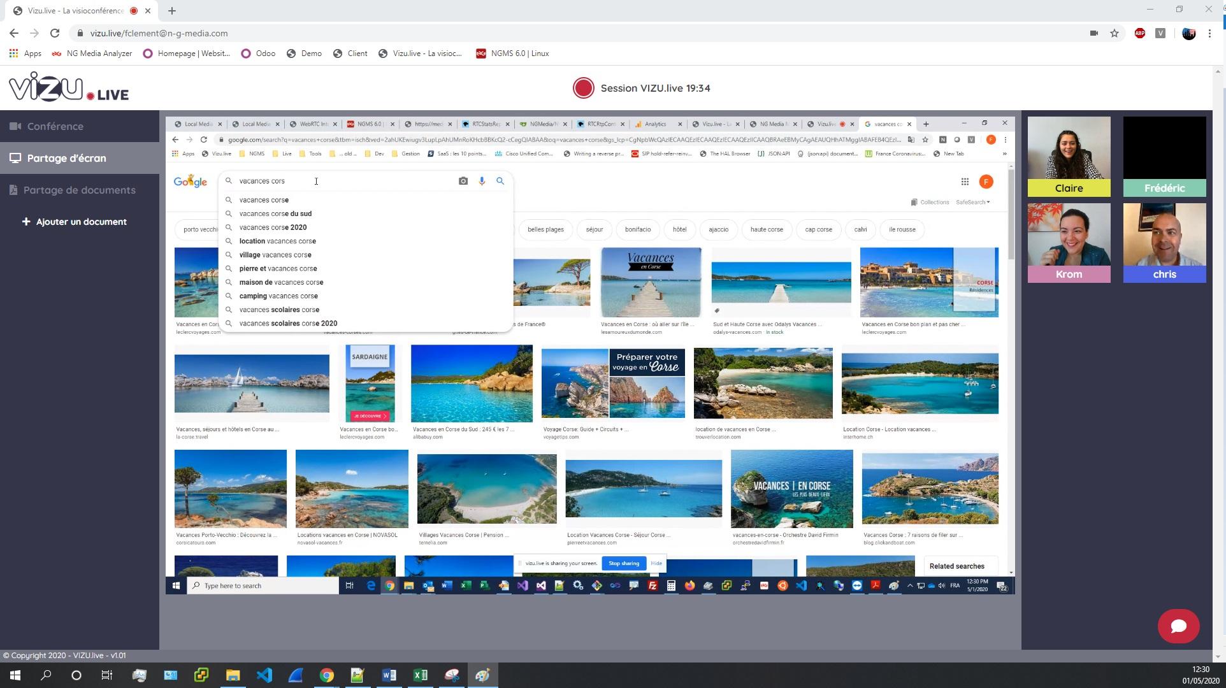Open a new browser tab

172,11
